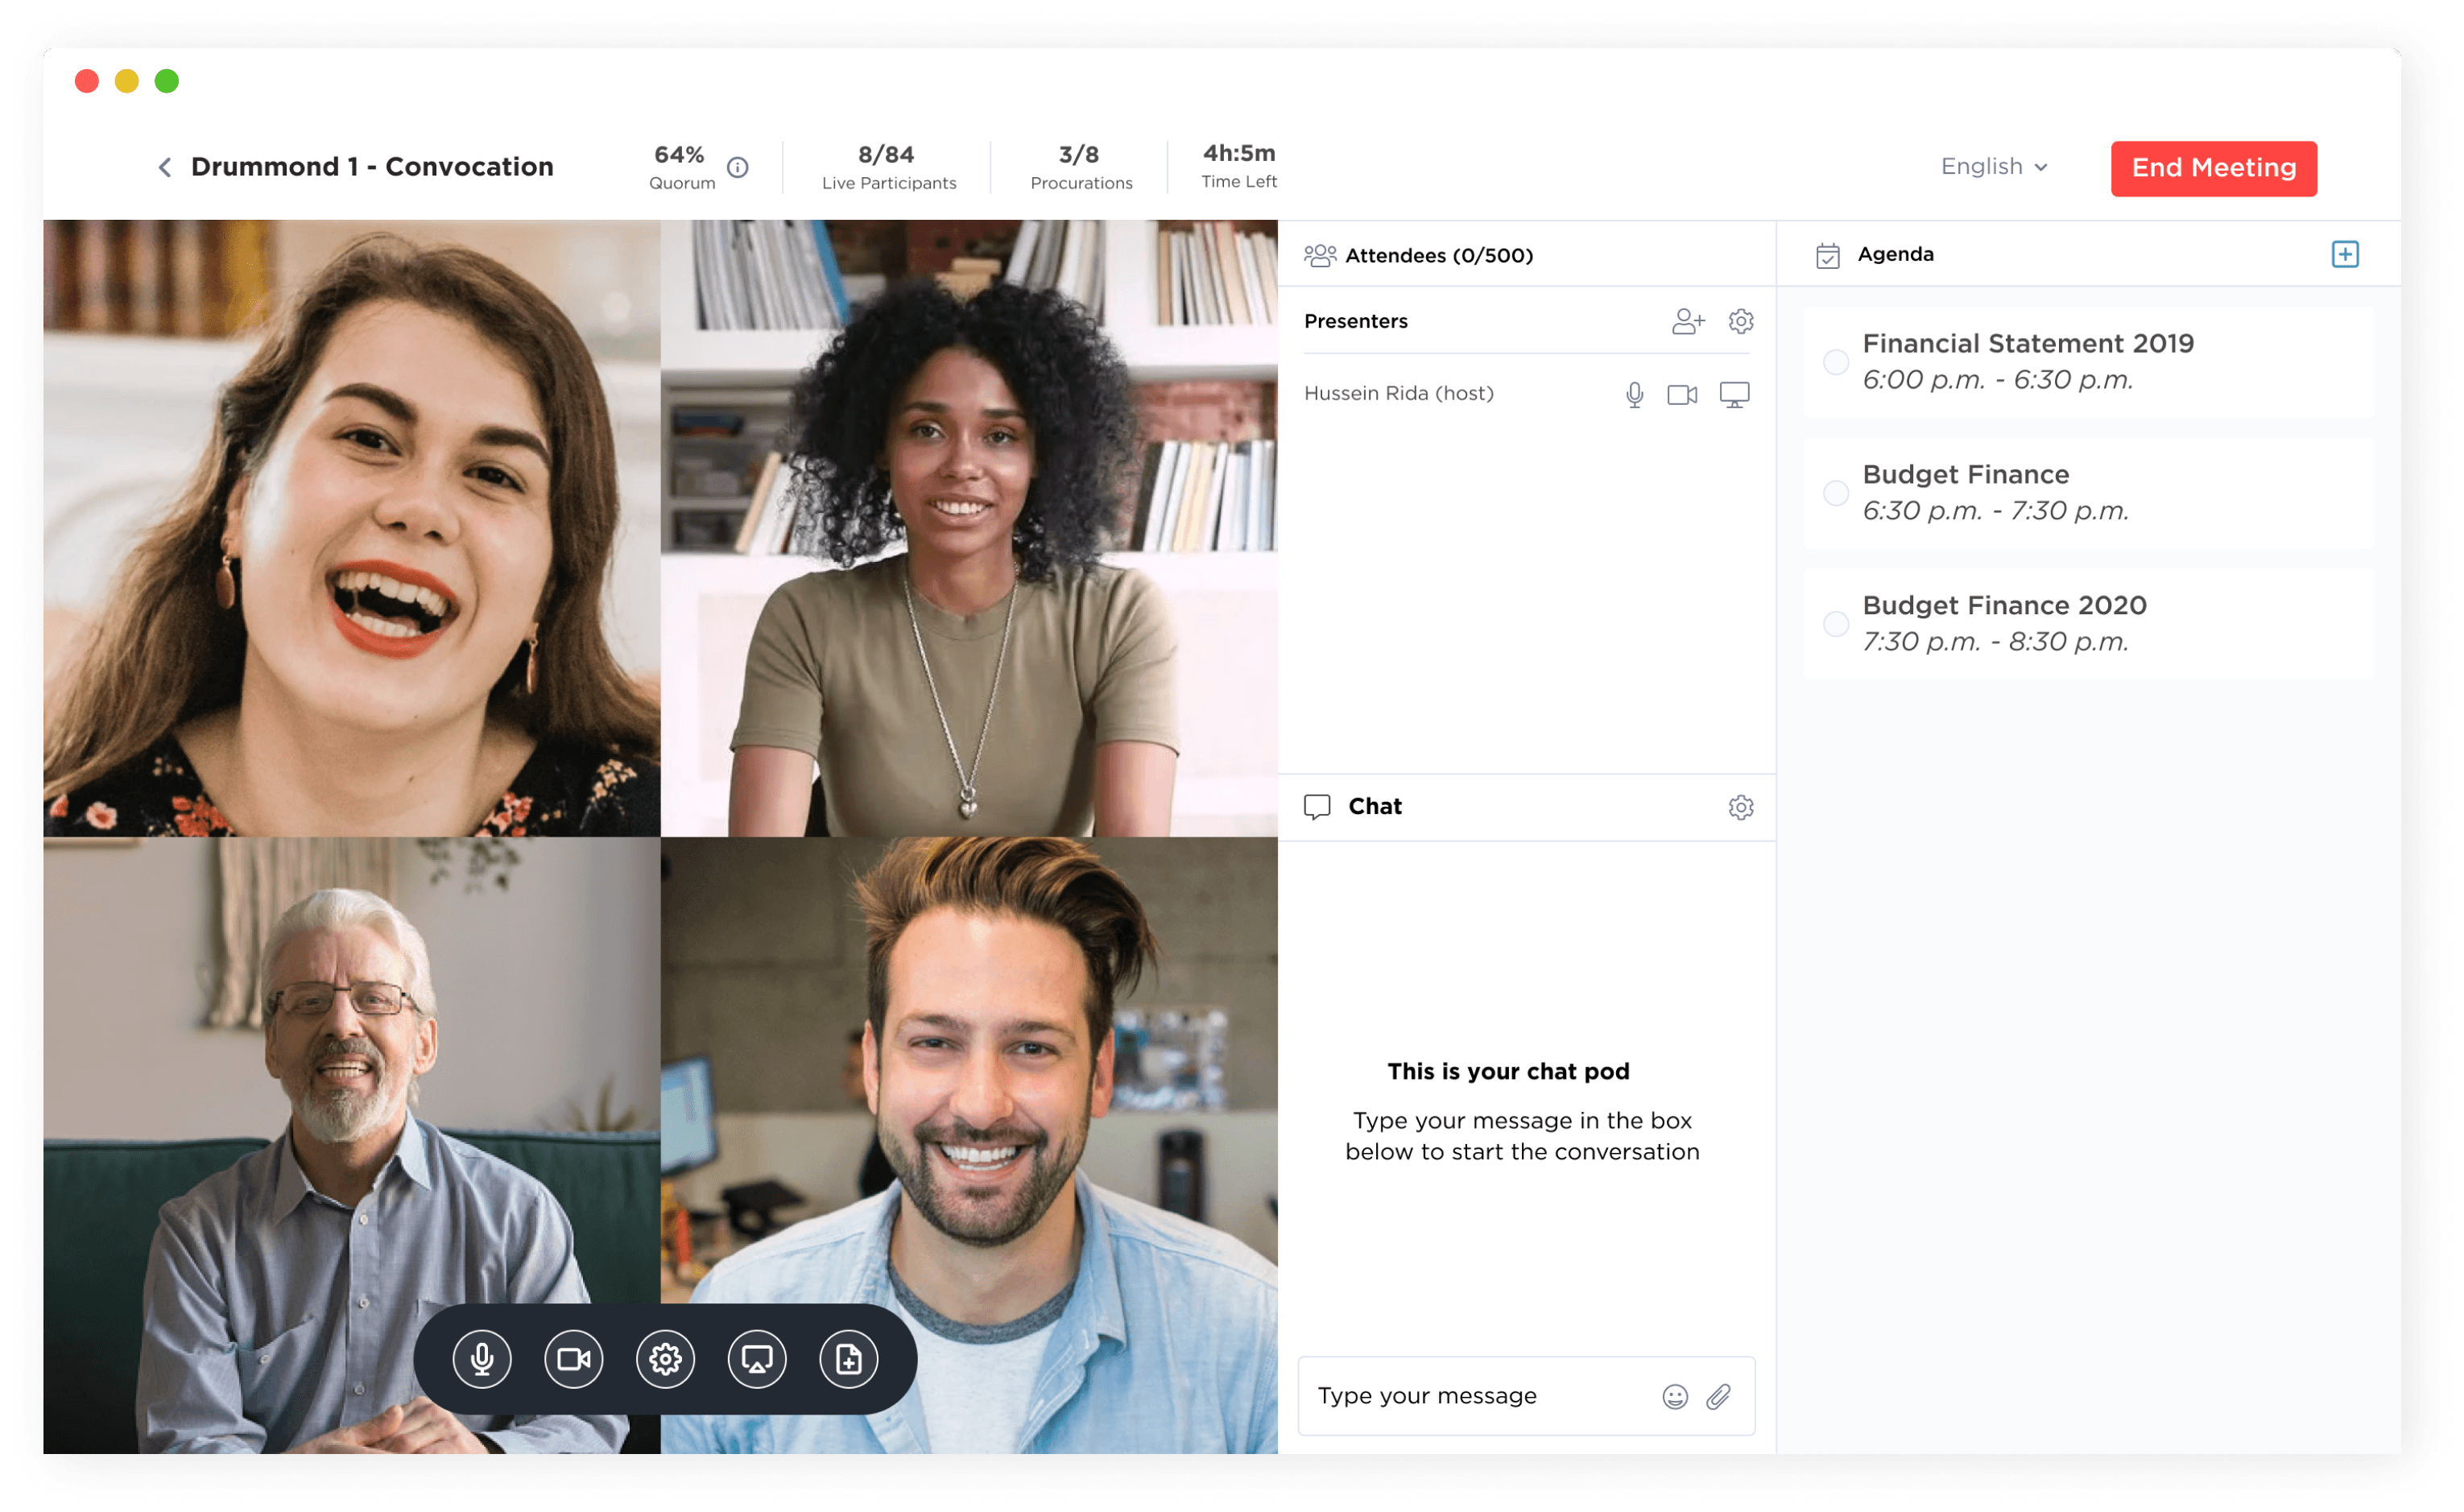Open Chat settings gear
Viewport: 2464px width, 1512px height.
pyautogui.click(x=1741, y=807)
